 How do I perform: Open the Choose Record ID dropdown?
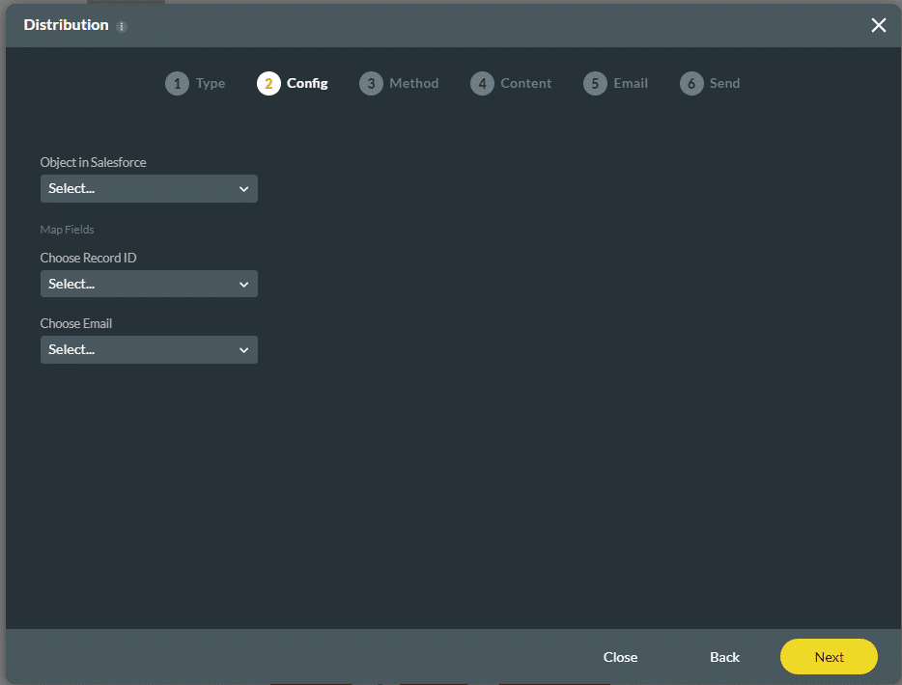[x=148, y=284]
